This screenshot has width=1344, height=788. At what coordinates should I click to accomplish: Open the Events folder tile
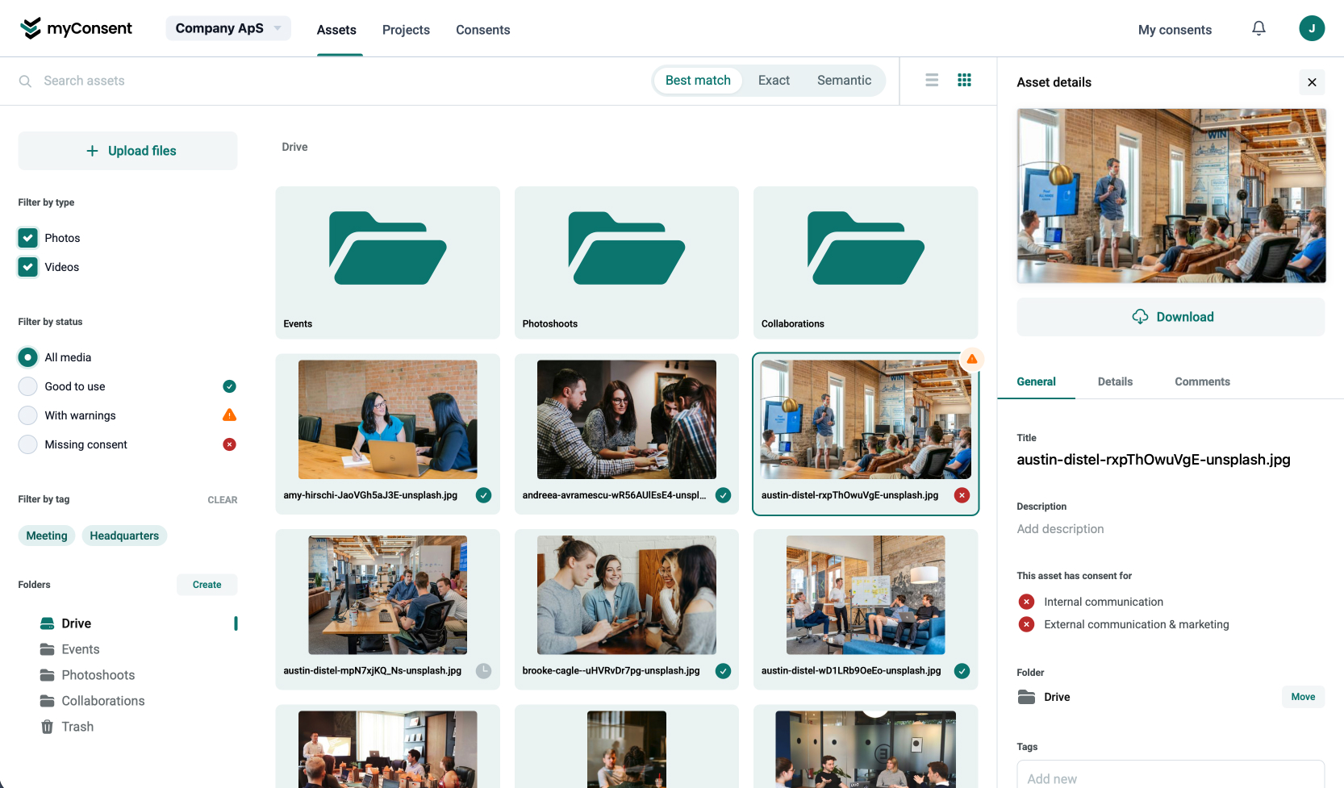tap(387, 262)
